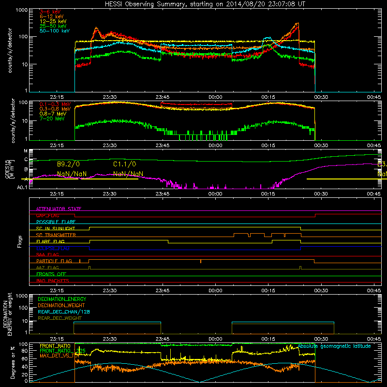387x387 pixels.
Task: Click the 0.1-0.3 MeV legend label
Action: [55, 104]
